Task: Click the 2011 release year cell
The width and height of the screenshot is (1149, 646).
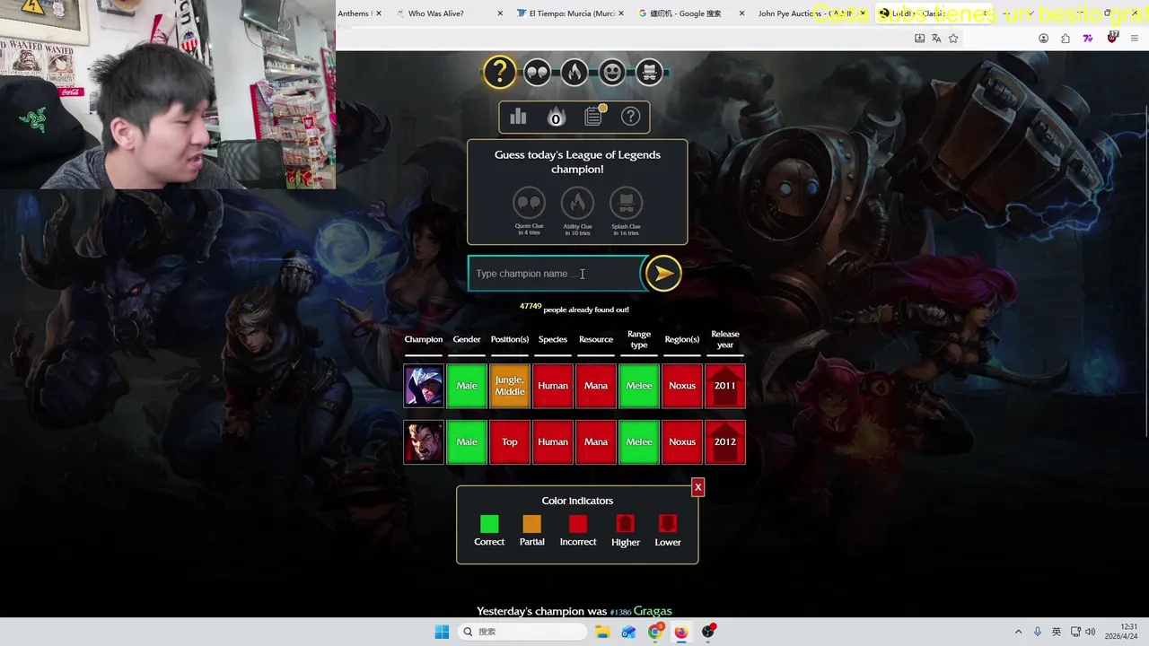Action: (x=725, y=386)
